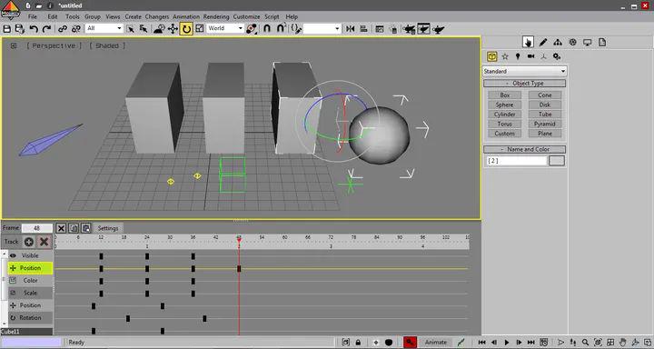Open the All selection filter dropdown
This screenshot has height=349, width=654.
104,28
